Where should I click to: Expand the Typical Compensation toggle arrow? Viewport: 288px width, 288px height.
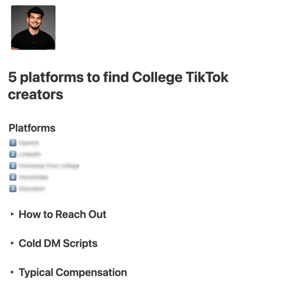[12, 272]
